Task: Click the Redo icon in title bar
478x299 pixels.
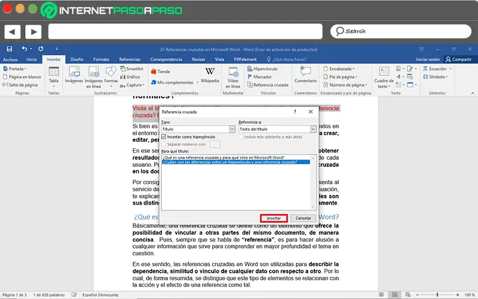Action: click(41, 48)
